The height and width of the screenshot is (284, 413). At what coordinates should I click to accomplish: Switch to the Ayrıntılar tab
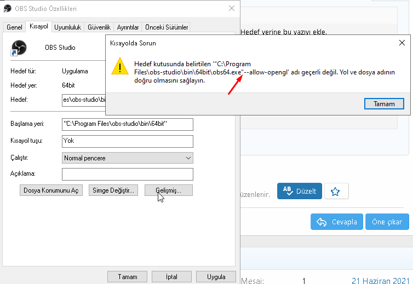(x=128, y=27)
